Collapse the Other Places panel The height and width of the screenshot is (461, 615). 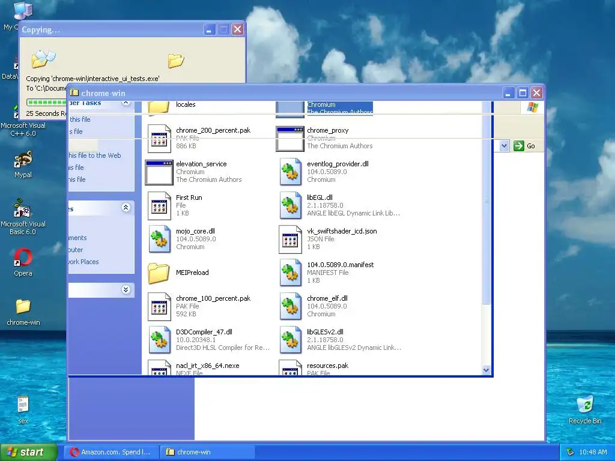126,207
